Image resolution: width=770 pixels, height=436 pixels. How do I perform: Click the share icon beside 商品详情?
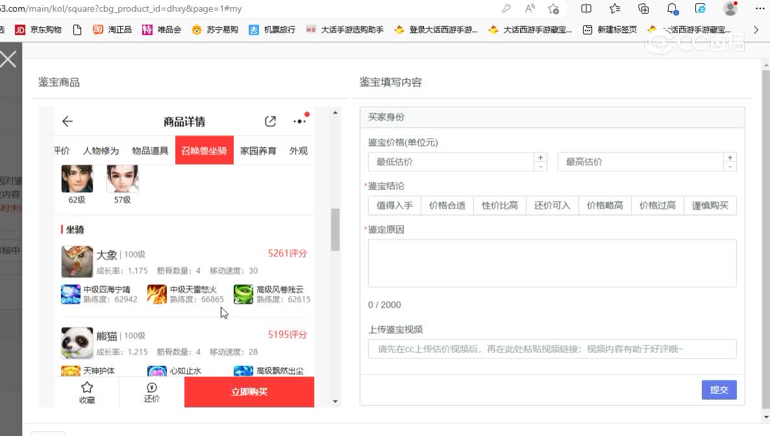(x=270, y=121)
